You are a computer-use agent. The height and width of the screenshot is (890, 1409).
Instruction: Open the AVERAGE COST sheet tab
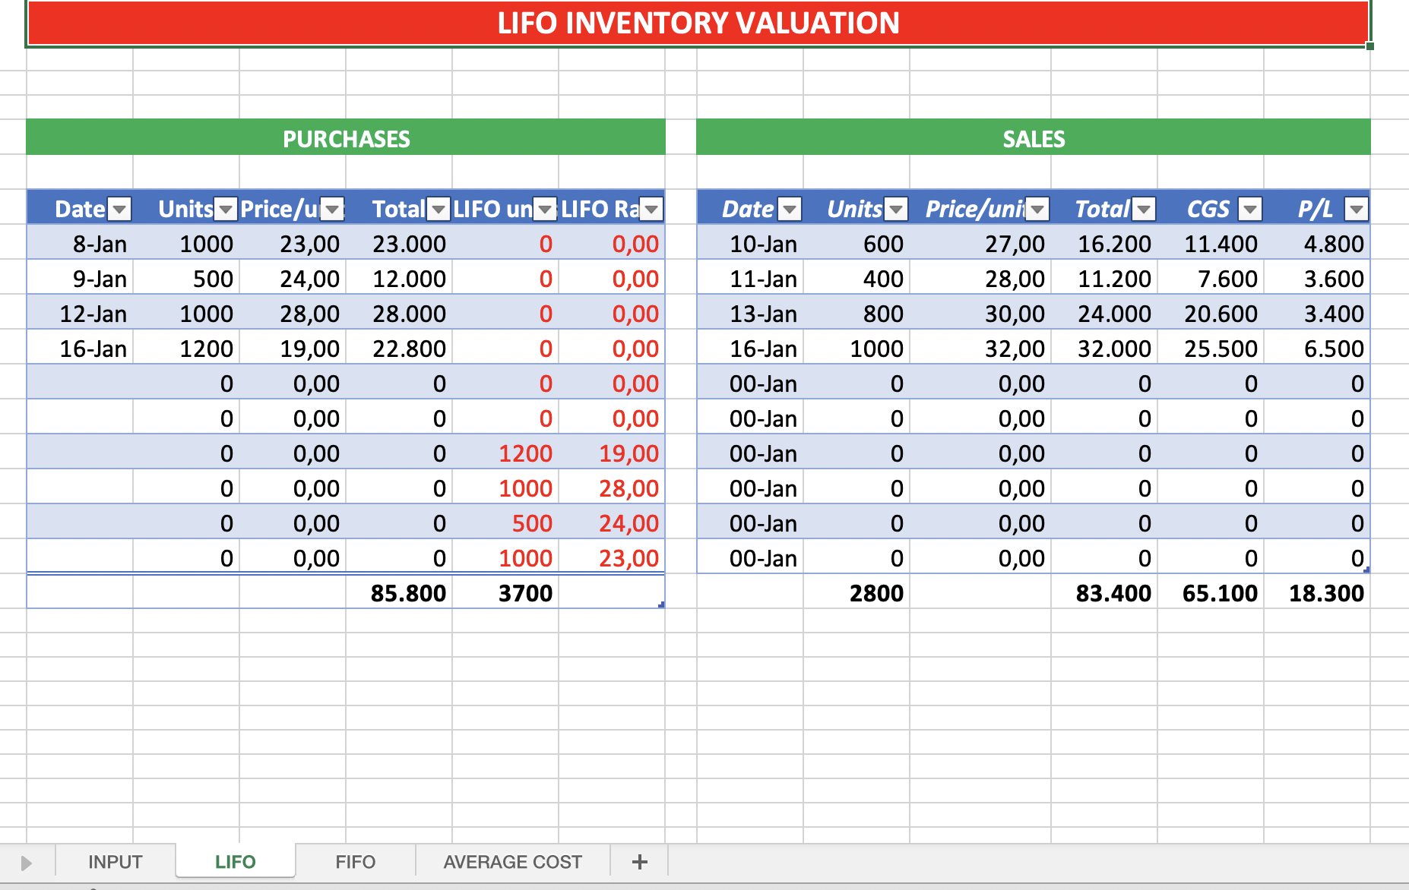pyautogui.click(x=513, y=862)
